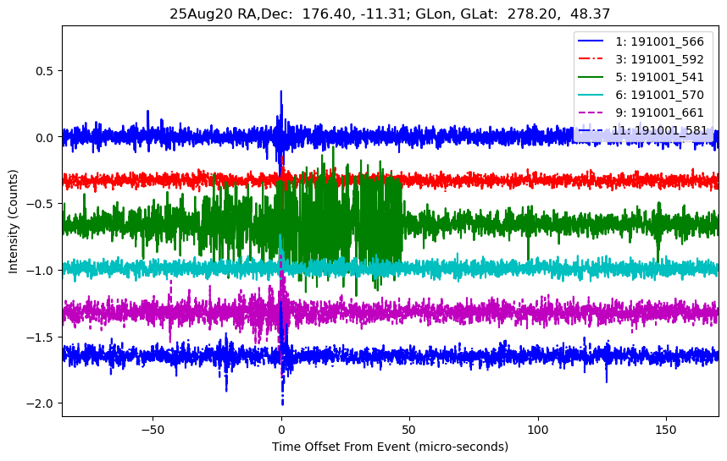Select the 150 tick label on the x-axis
Image resolution: width=727 pixels, height=461 pixels.
tap(666, 429)
